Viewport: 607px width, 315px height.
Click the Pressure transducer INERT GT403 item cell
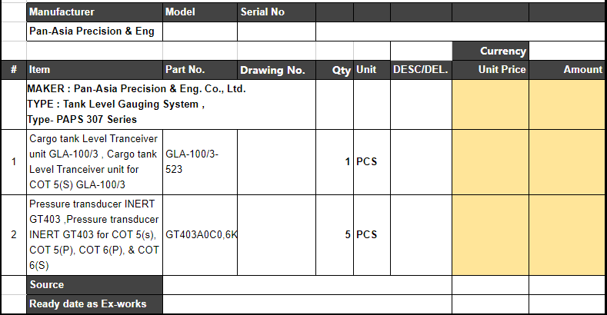(95, 235)
